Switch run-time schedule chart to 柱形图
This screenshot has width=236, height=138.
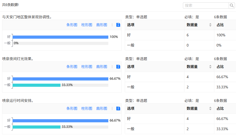(87, 108)
